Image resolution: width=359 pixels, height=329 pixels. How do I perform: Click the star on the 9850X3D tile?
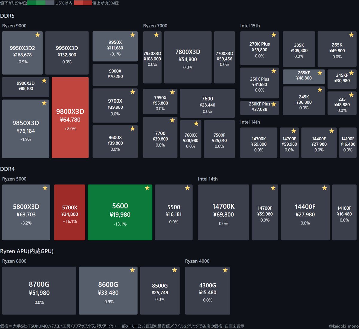(44, 103)
